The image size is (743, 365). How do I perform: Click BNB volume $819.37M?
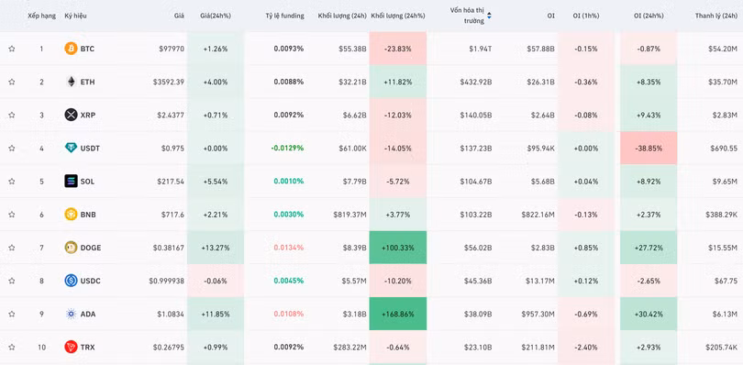[349, 215]
